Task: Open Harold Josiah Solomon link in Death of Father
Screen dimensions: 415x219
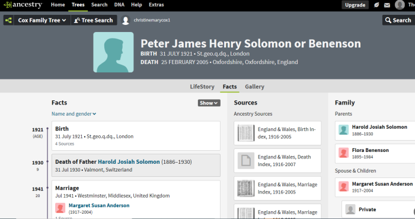Action: pyautogui.click(x=129, y=162)
